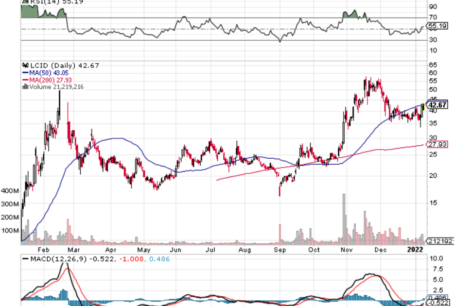The width and height of the screenshot is (455, 306).
Task: Click the 'Apr' month label on time axis
Action: click(x=110, y=250)
